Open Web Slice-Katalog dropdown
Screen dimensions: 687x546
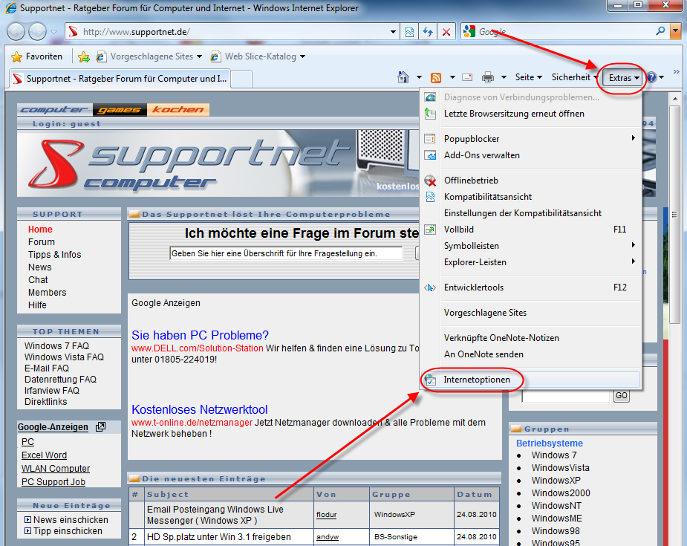(x=303, y=56)
